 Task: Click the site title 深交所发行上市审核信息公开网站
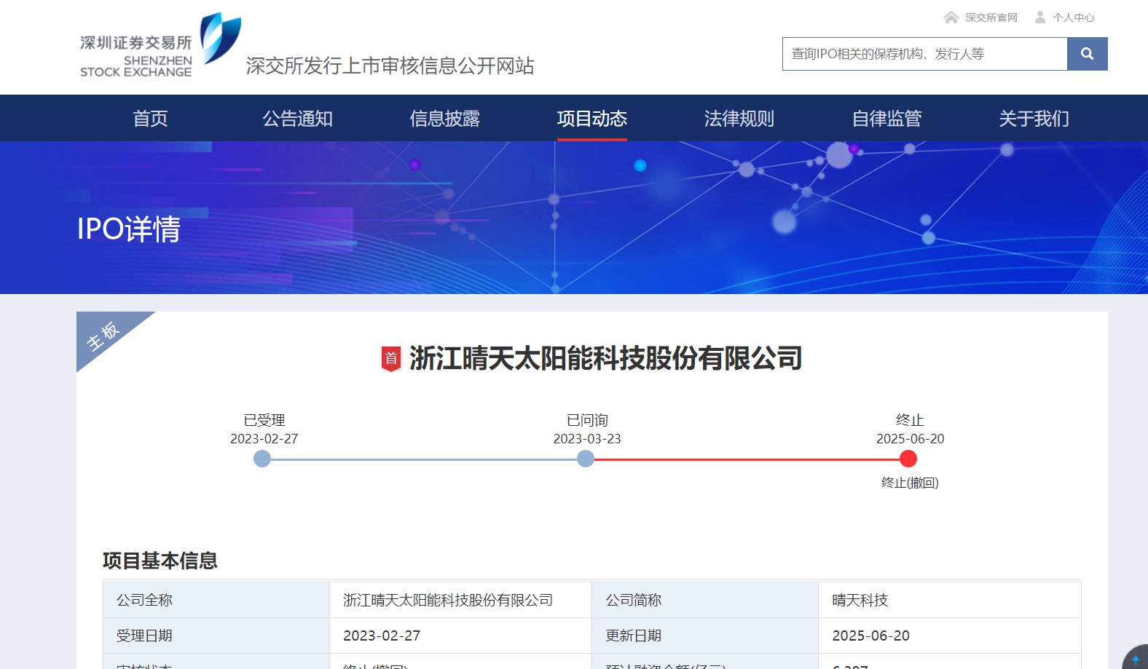tap(390, 66)
